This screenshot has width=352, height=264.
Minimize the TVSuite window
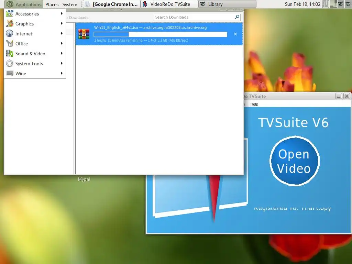(339, 96)
